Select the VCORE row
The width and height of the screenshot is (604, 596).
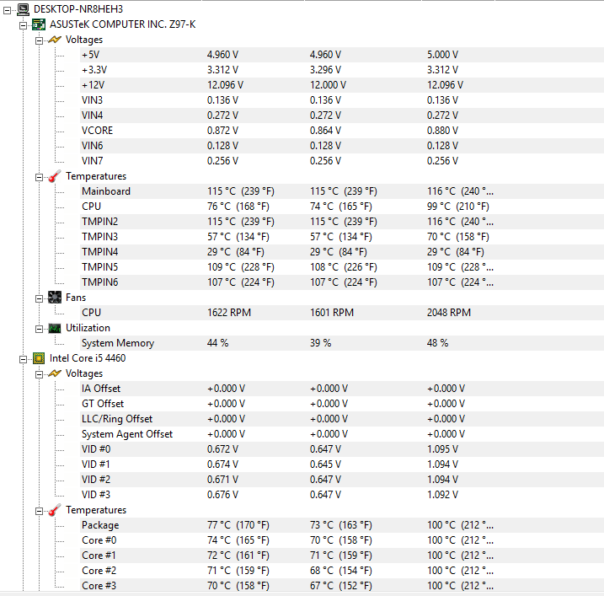[x=342, y=131]
